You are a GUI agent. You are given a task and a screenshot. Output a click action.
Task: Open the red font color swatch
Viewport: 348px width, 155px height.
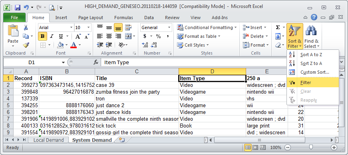pos(74,45)
